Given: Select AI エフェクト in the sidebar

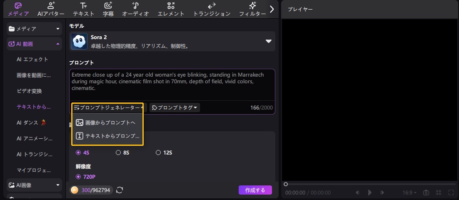Looking at the screenshot, I should click(x=32, y=60).
